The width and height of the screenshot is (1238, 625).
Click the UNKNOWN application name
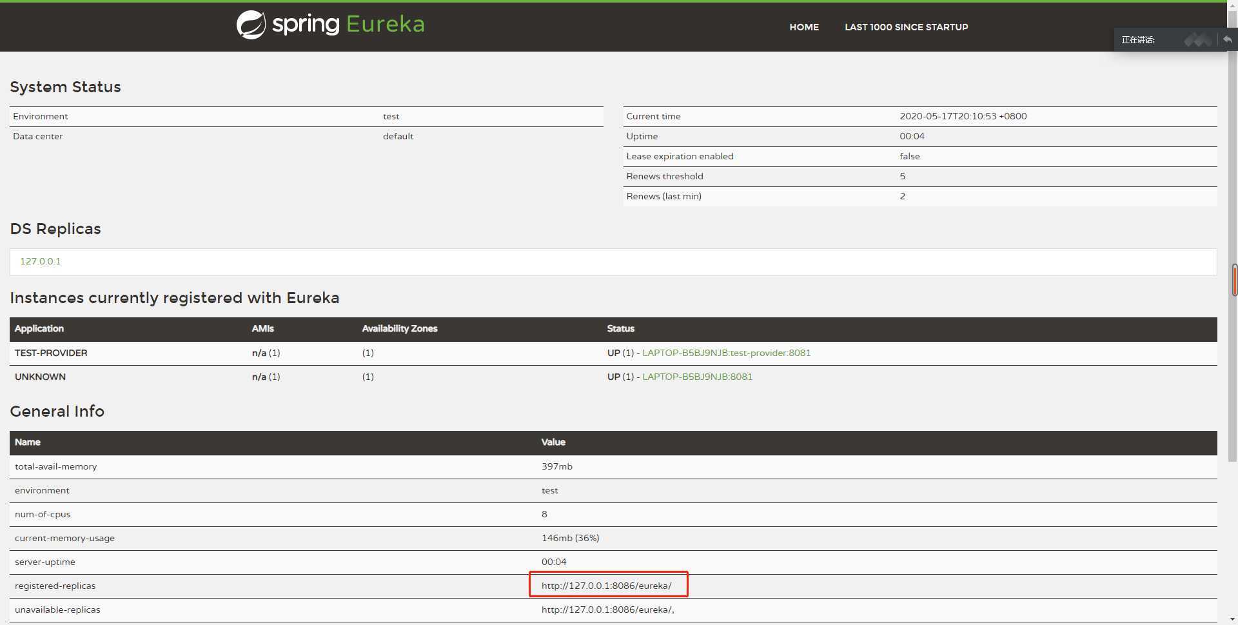(40, 377)
